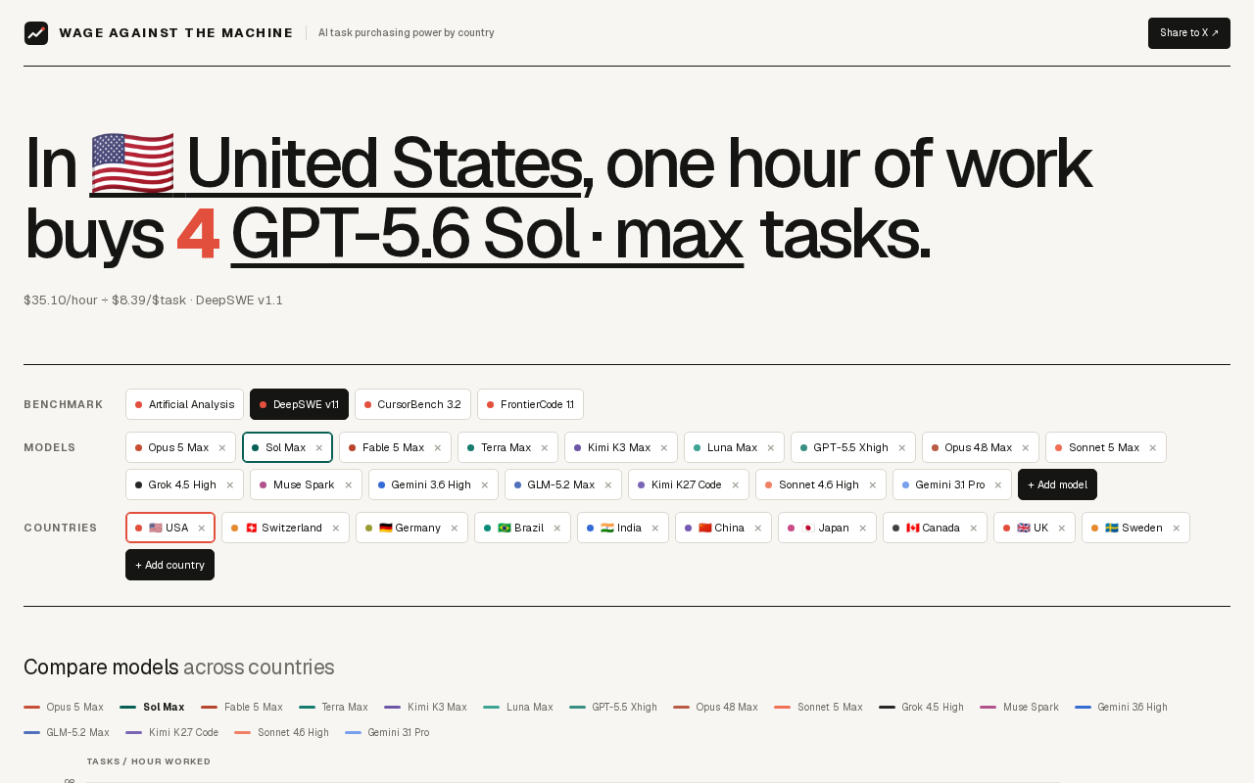
Task: Remove Kimi K3 Max model chip
Action: pos(664,447)
